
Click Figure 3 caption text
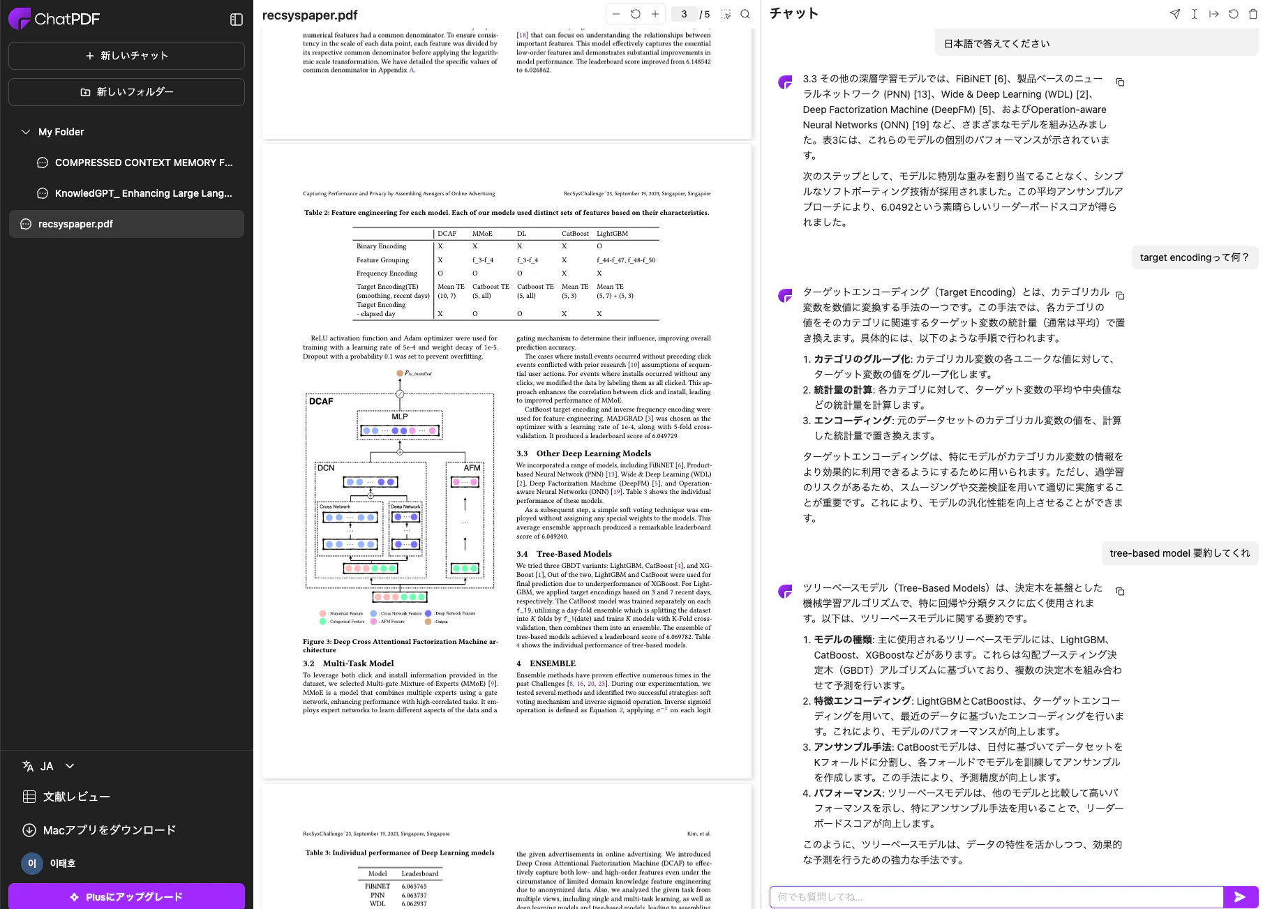(x=401, y=645)
